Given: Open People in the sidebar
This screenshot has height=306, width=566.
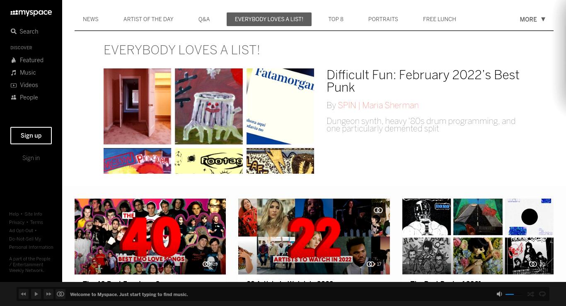Looking at the screenshot, I should (24, 97).
